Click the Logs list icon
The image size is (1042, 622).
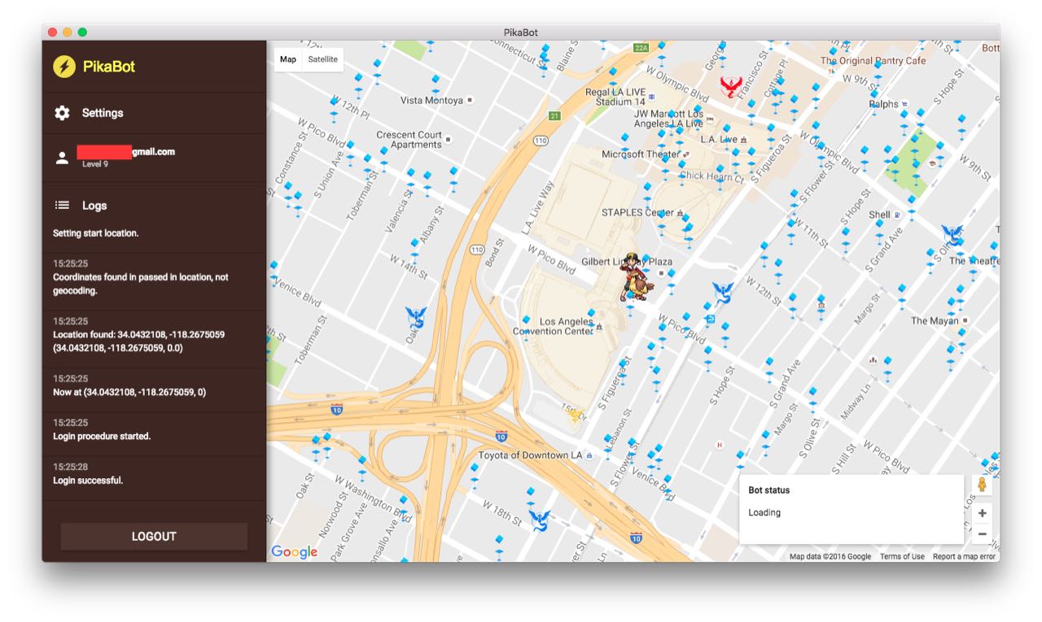(x=62, y=206)
